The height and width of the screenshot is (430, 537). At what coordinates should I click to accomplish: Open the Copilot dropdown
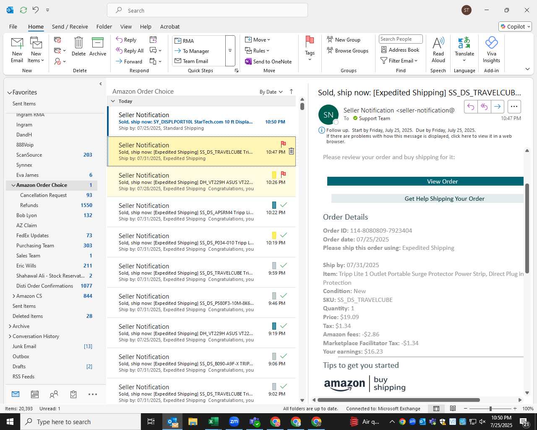[x=515, y=26]
